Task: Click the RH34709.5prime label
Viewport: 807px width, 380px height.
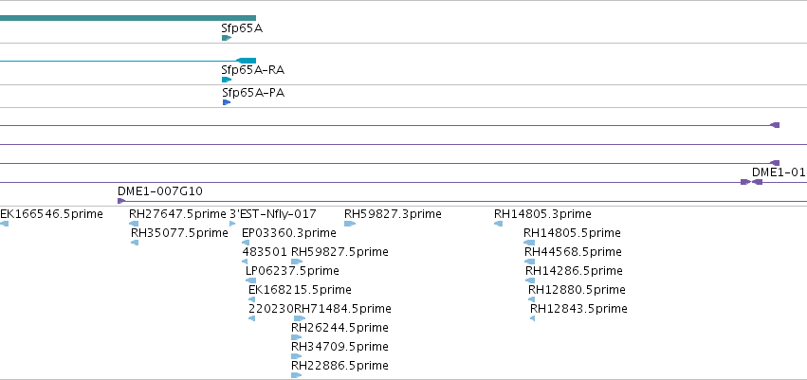Action: point(339,347)
